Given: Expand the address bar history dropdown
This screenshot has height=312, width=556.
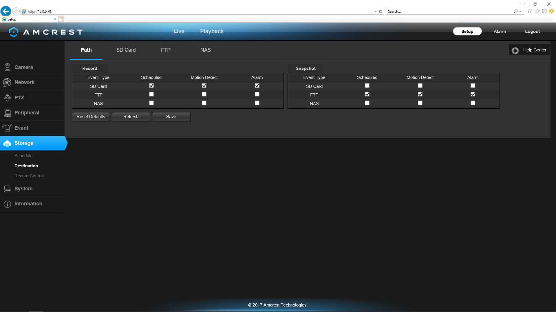Looking at the screenshot, I should tap(376, 12).
